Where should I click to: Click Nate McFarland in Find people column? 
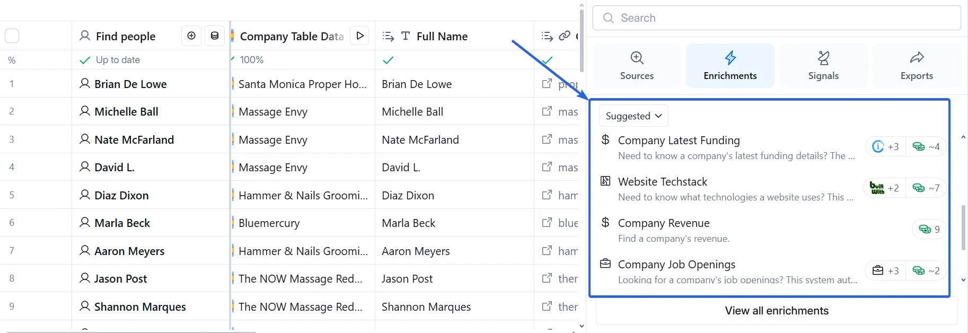(x=134, y=139)
